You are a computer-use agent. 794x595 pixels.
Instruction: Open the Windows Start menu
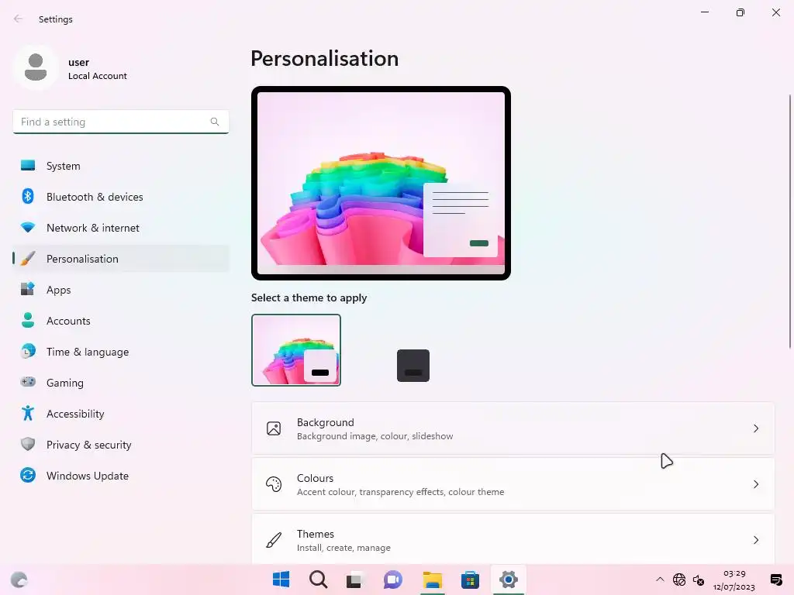281,580
